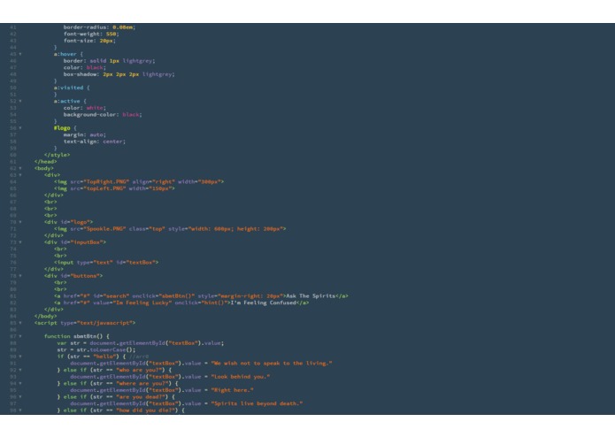Click the background-color: black declaration
This screenshot has width=615, height=437.
point(103,115)
